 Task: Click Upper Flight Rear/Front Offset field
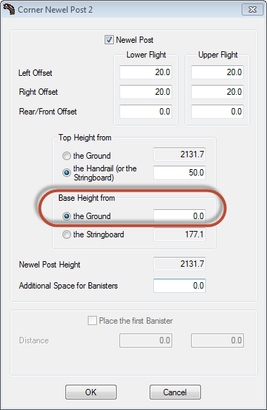point(217,112)
